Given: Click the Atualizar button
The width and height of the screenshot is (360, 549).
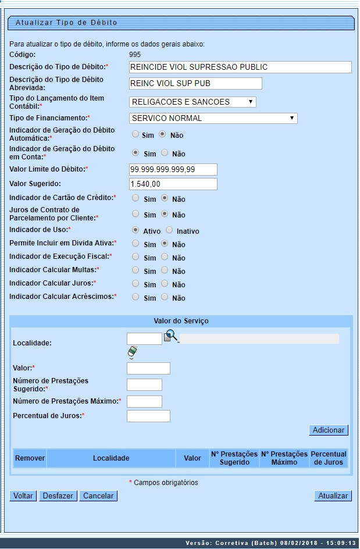Looking at the screenshot, I should click(x=333, y=496).
